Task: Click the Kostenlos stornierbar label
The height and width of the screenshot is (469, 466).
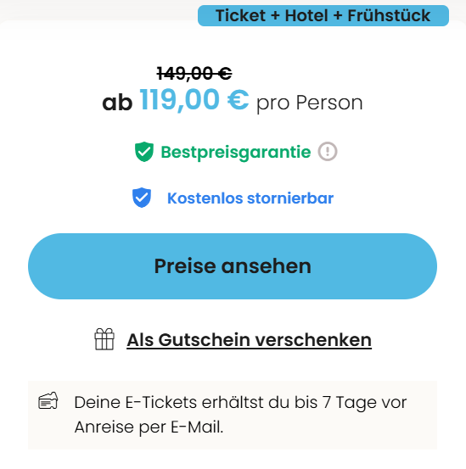Action: coord(250,198)
